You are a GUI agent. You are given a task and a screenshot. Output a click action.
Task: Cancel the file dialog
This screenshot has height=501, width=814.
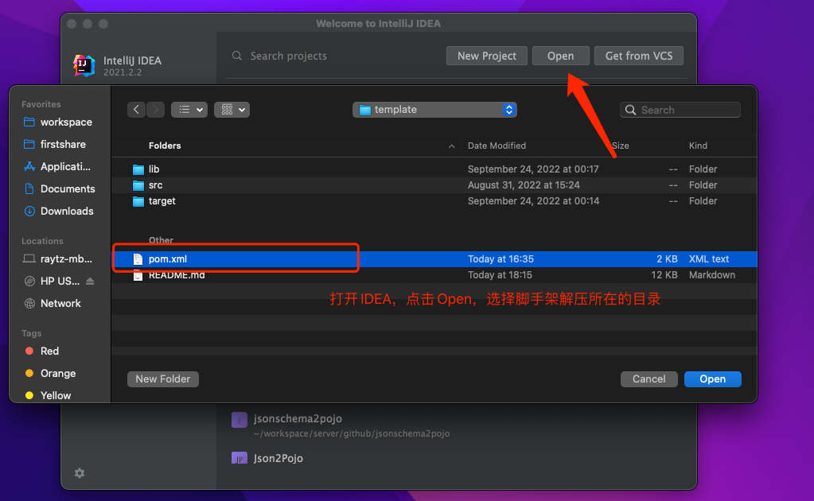tap(649, 379)
